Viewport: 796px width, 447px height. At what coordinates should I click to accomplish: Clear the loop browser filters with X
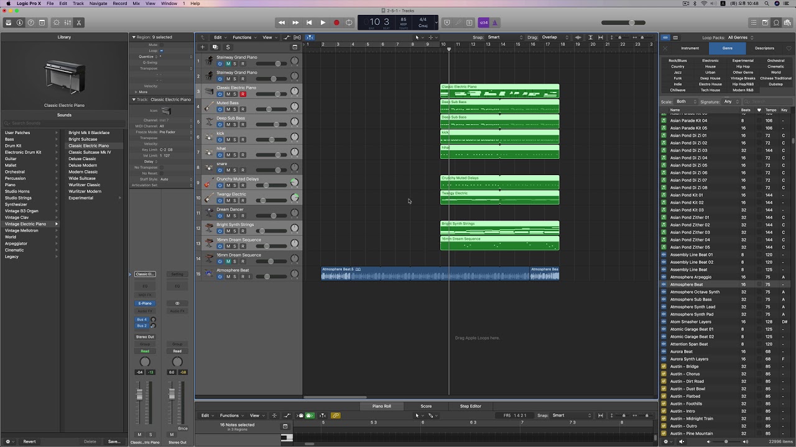click(x=665, y=48)
